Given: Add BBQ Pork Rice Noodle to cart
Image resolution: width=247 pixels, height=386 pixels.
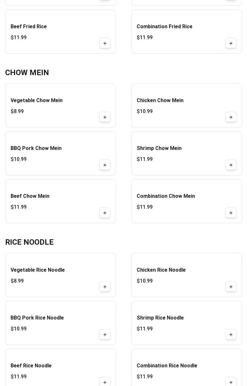Looking at the screenshot, I should [105, 335].
